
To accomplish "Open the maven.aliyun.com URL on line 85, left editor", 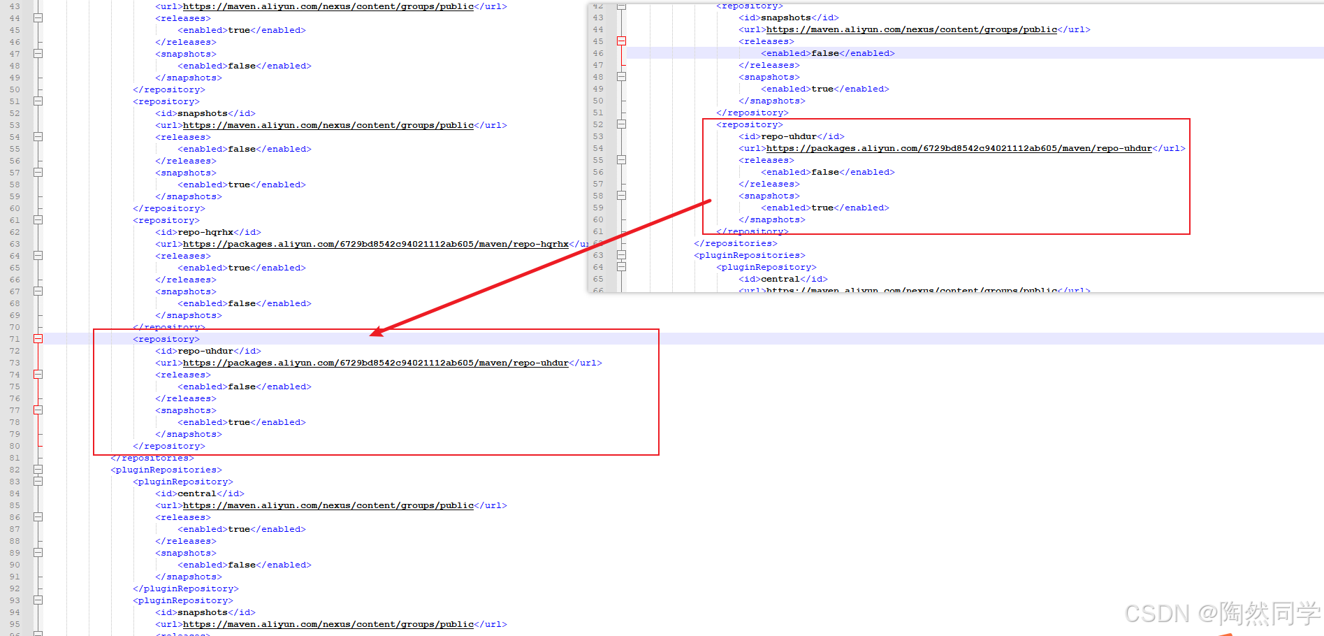I will click(x=328, y=505).
